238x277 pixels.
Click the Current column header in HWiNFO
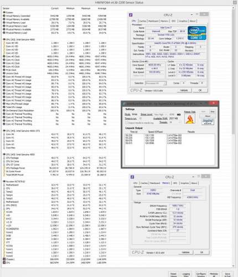point(55,8)
